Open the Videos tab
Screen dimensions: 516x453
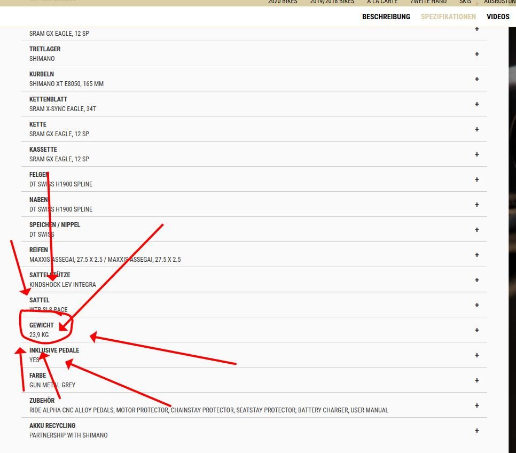tap(498, 17)
